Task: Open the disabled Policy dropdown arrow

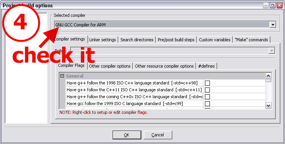Action: (x=272, y=51)
